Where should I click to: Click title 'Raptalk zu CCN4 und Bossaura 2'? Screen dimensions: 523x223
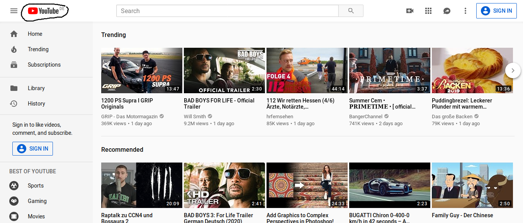[x=127, y=218]
